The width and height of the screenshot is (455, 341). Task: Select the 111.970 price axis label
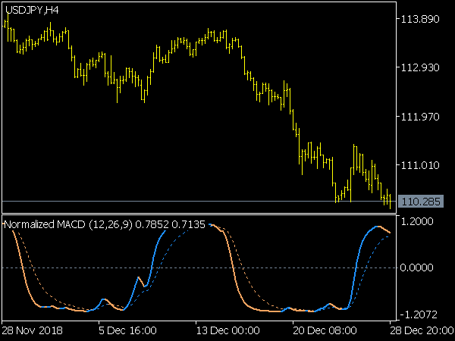420,117
